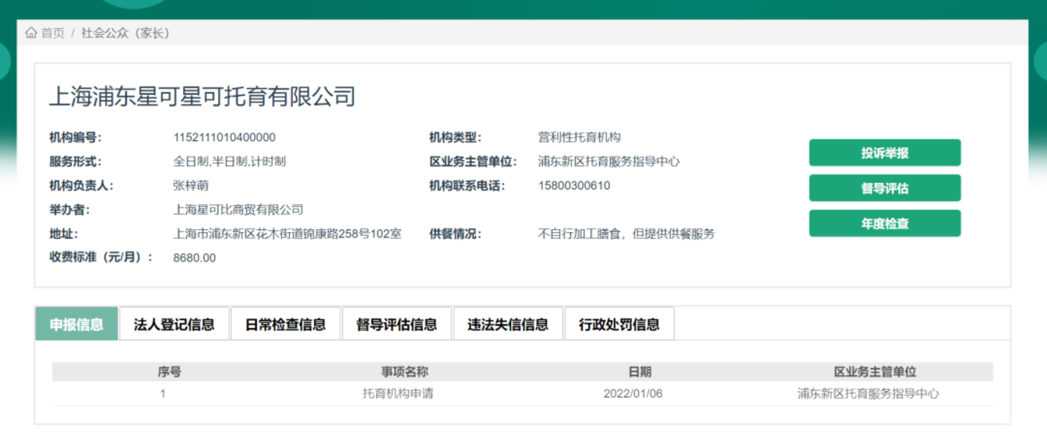Screen dimensions: 1047x443
Task: Click the home icon in breadcrumb
Action: pos(31,33)
